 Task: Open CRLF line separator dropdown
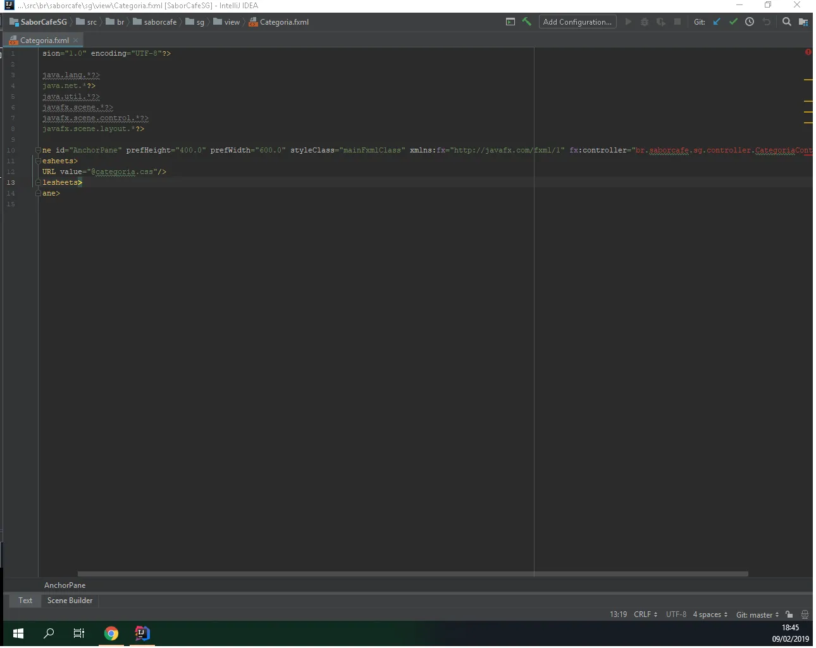click(645, 614)
